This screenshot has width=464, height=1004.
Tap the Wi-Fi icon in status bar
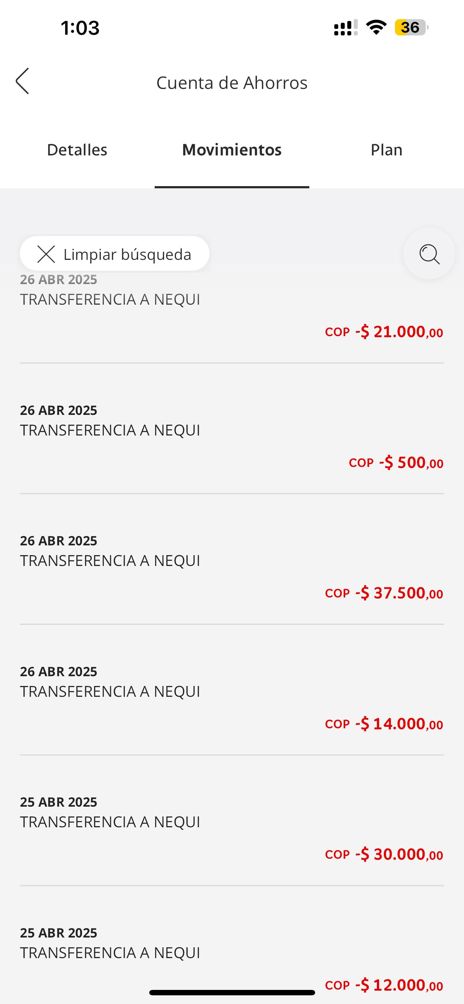(376, 28)
